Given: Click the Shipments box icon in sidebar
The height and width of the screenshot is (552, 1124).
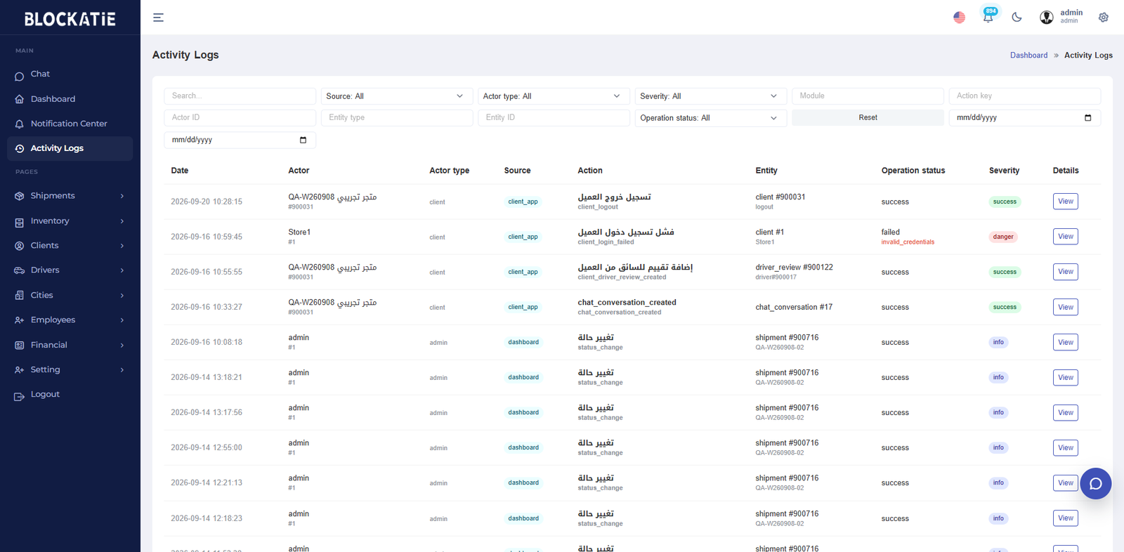Looking at the screenshot, I should [20, 197].
